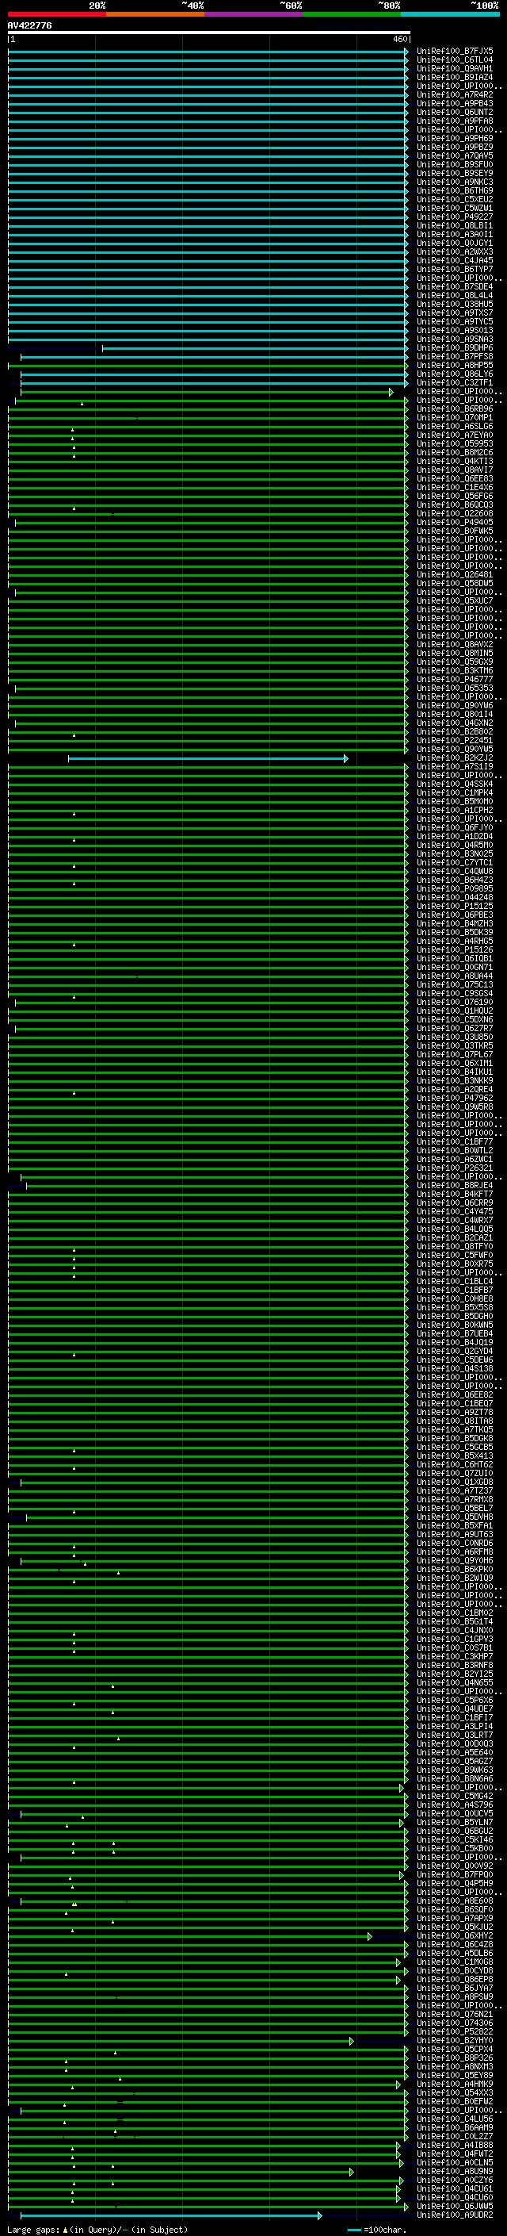Select the UniRef100_B6TYP7 label
Image resolution: width=507 pixels, height=2236 pixels.
[x=454, y=269]
